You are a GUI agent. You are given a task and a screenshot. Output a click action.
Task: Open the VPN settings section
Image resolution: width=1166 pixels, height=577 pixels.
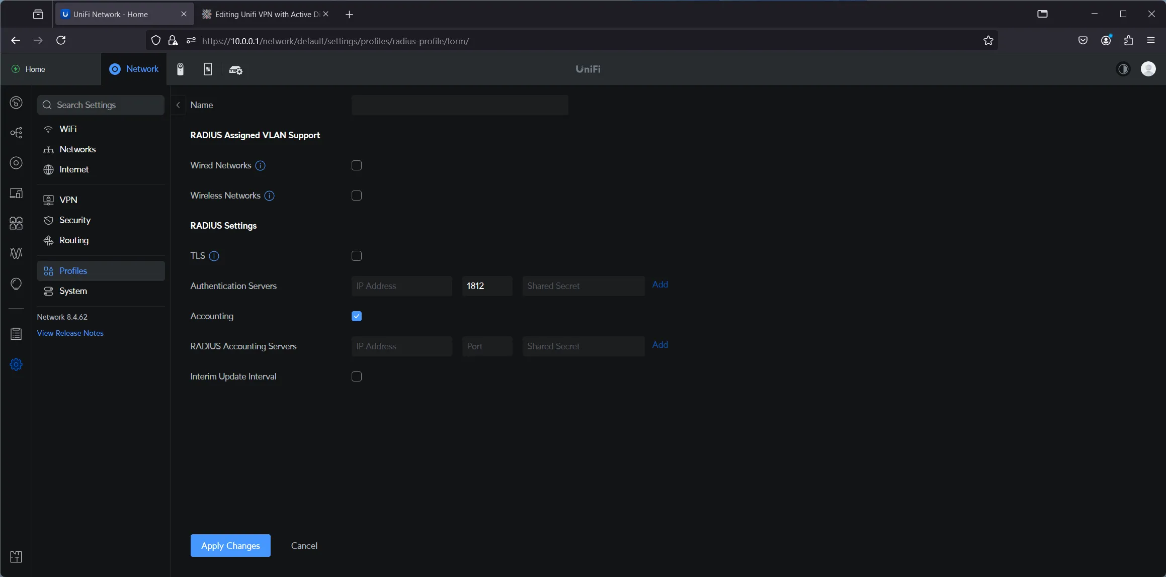coord(101,200)
